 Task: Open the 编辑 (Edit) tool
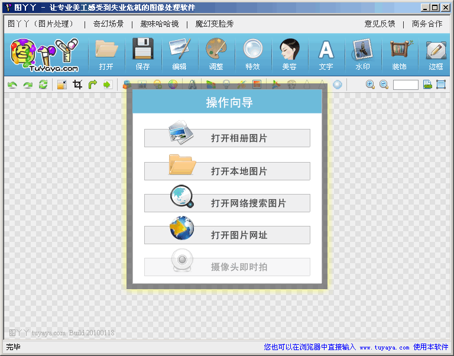(x=179, y=54)
